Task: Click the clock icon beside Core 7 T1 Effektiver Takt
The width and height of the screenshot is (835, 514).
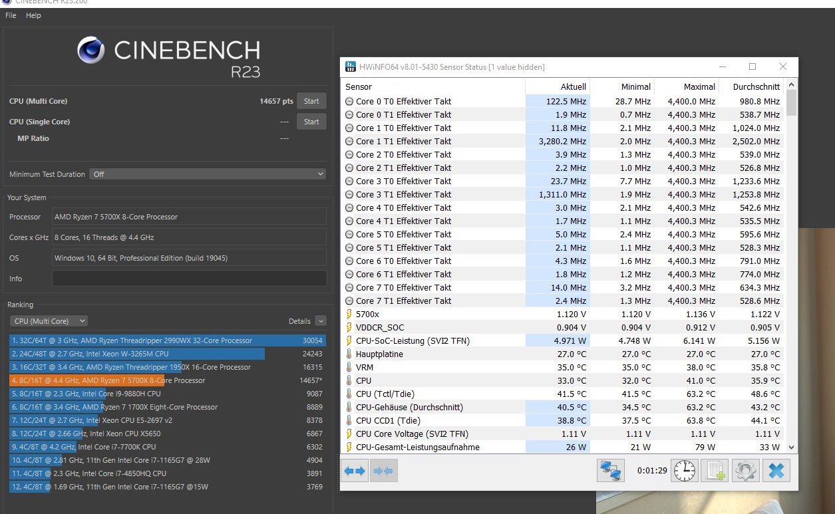Action: [349, 301]
